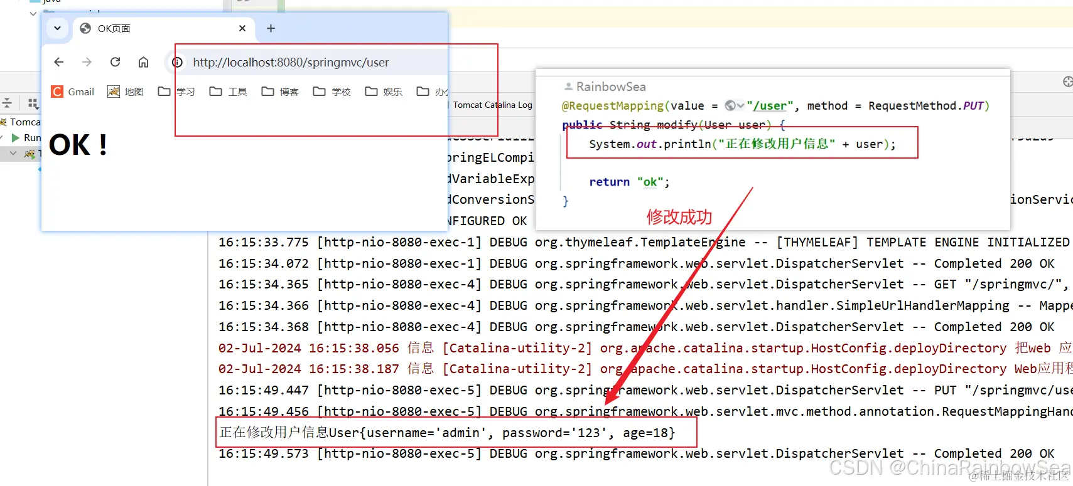Click the return "ok" code line

click(629, 182)
